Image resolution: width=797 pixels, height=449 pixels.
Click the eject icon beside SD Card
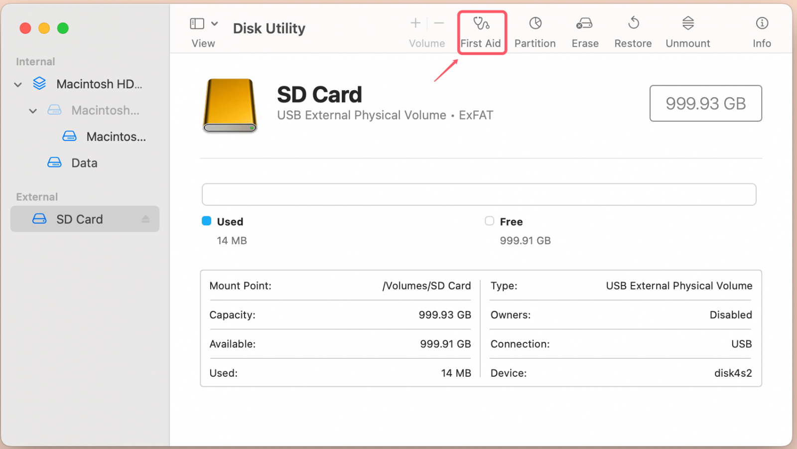coord(145,219)
